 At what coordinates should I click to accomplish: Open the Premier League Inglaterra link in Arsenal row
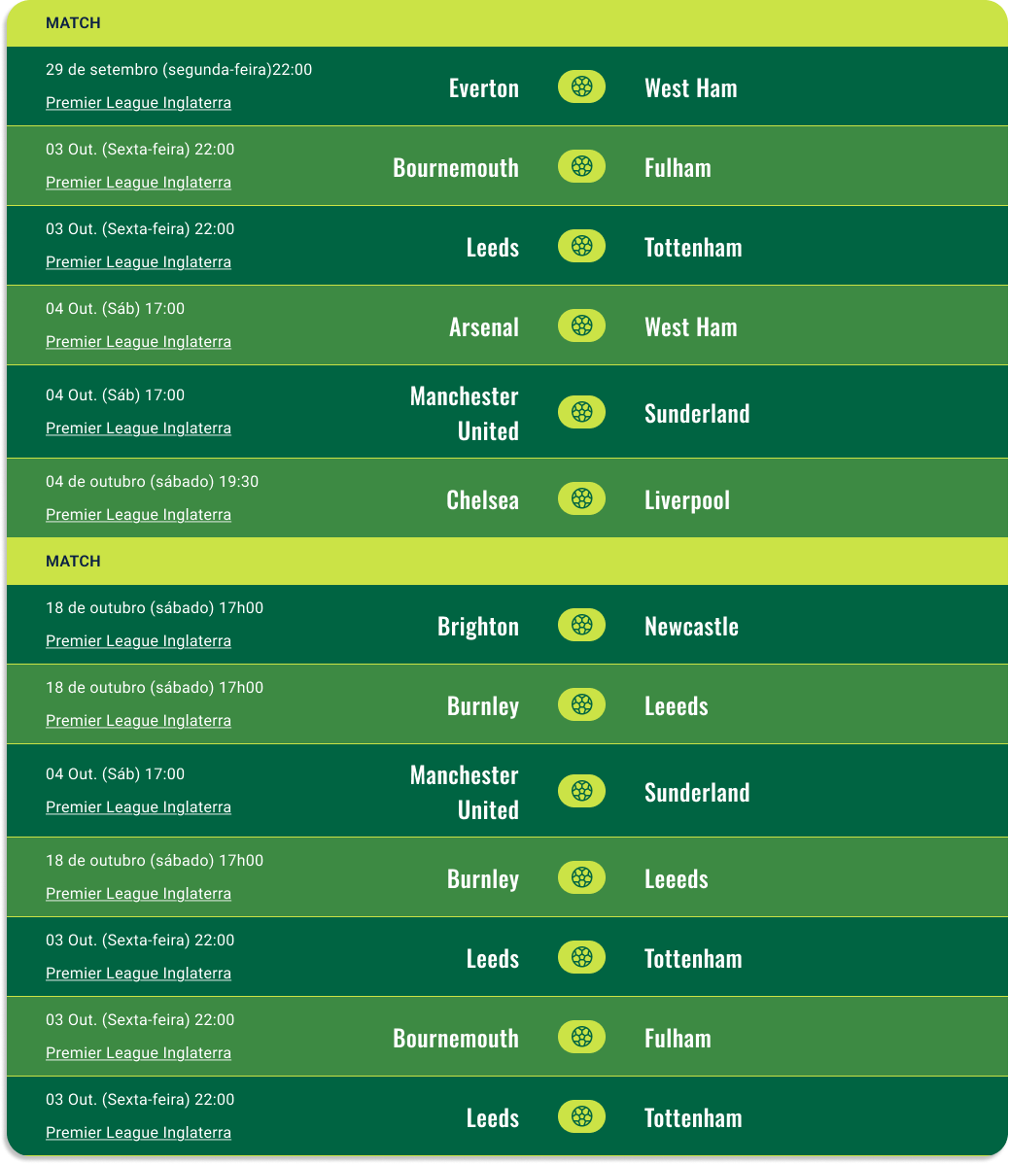tap(138, 342)
